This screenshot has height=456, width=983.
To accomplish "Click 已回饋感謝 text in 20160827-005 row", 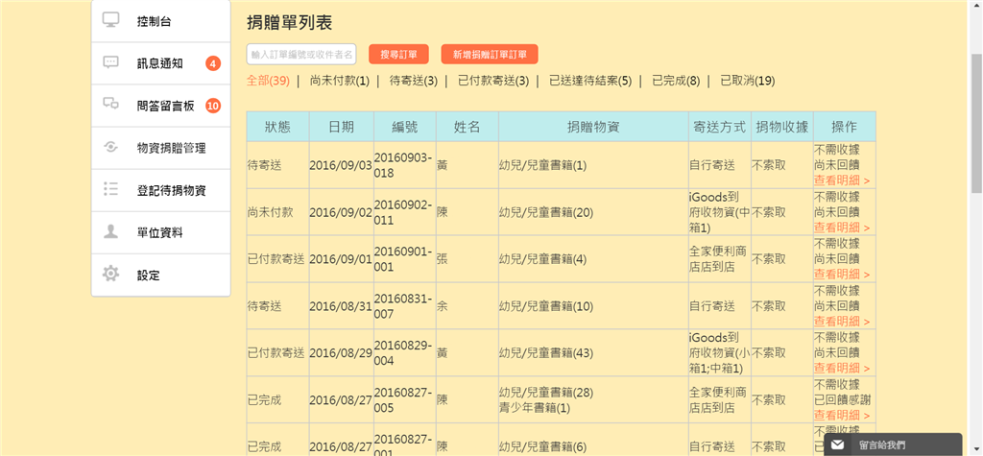I will click(842, 399).
